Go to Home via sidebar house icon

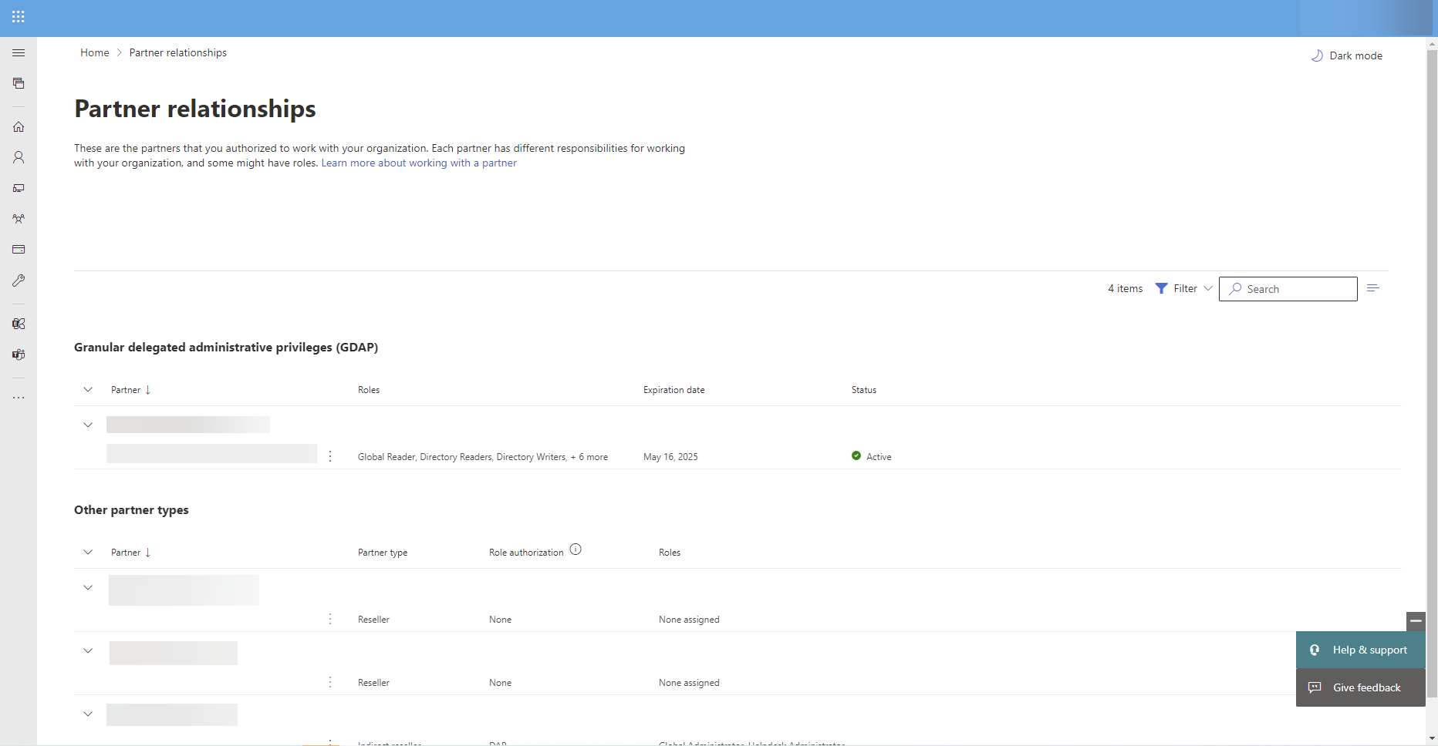tap(19, 126)
